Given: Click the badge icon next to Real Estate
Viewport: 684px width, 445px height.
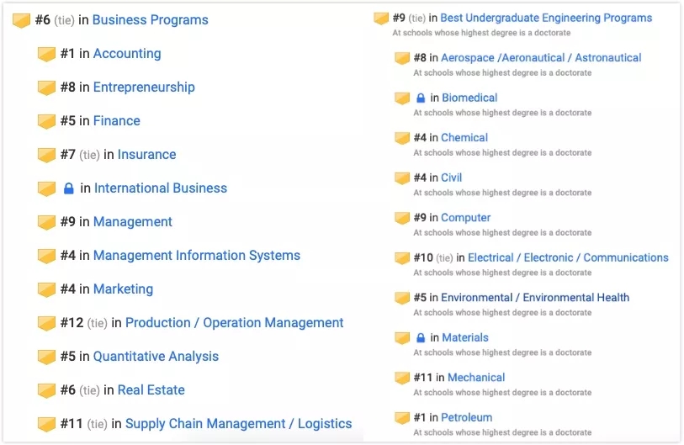Looking at the screenshot, I should pyautogui.click(x=47, y=390).
